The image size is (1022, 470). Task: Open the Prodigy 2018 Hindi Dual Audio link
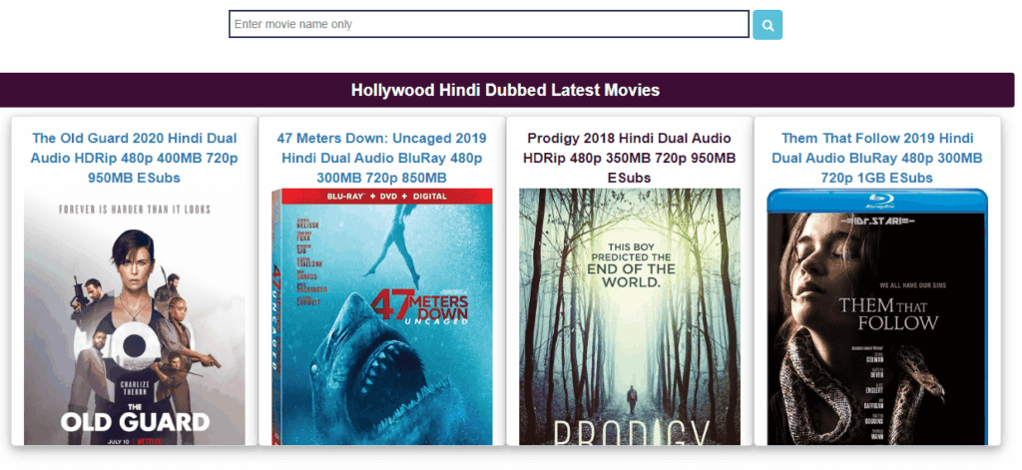click(x=629, y=158)
